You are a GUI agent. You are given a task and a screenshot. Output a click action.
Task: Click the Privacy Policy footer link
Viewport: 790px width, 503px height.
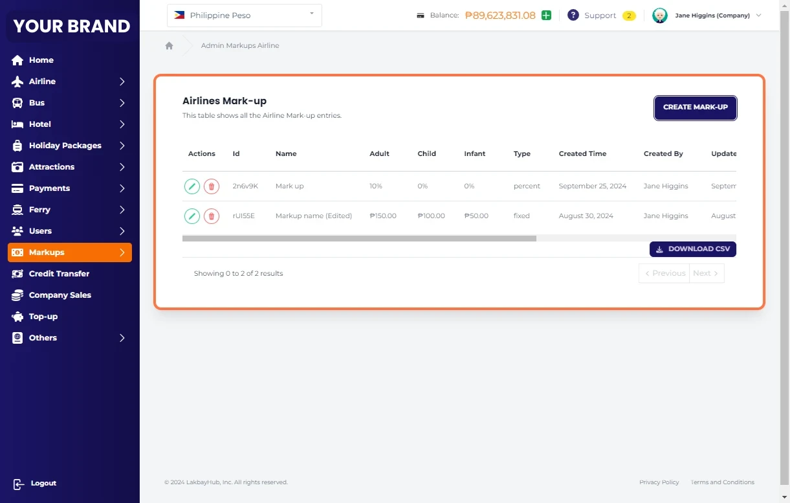click(x=659, y=482)
